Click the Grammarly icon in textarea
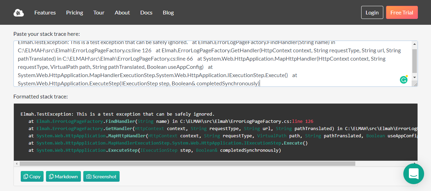 click(404, 80)
